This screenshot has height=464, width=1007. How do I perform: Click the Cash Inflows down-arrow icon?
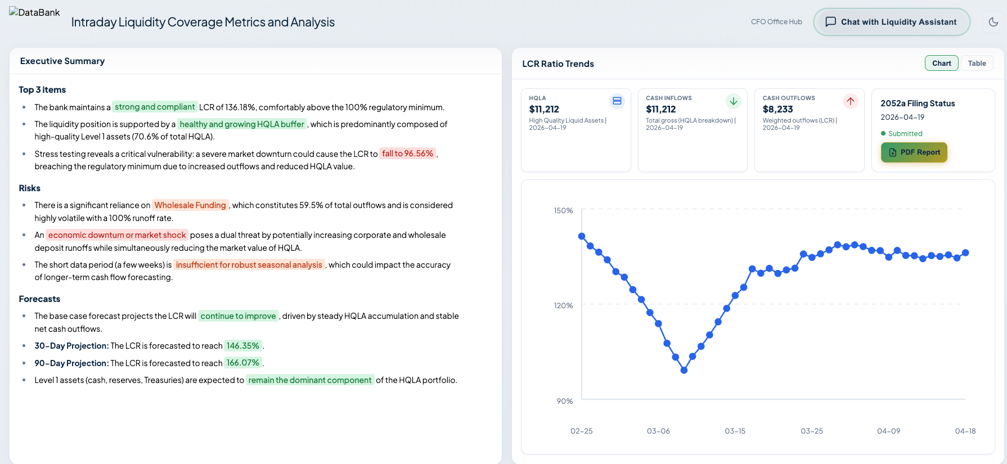point(734,101)
